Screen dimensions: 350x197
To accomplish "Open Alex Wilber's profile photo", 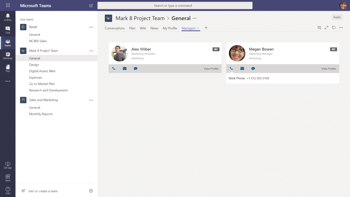I will pos(119,53).
